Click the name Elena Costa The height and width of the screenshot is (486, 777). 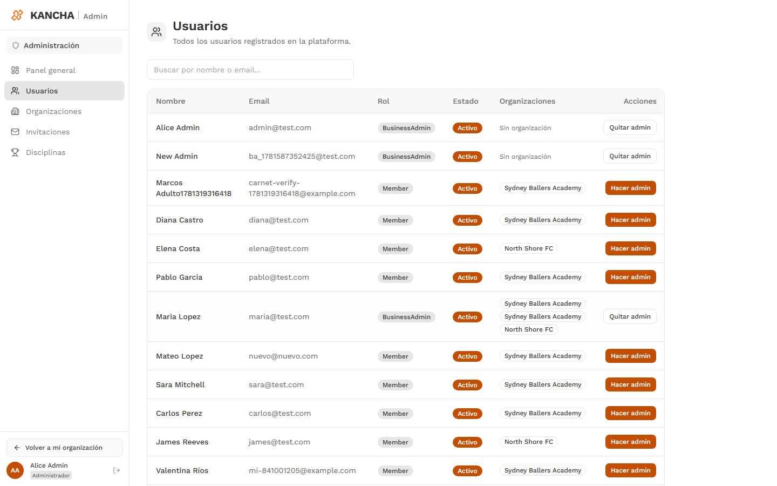178,248
